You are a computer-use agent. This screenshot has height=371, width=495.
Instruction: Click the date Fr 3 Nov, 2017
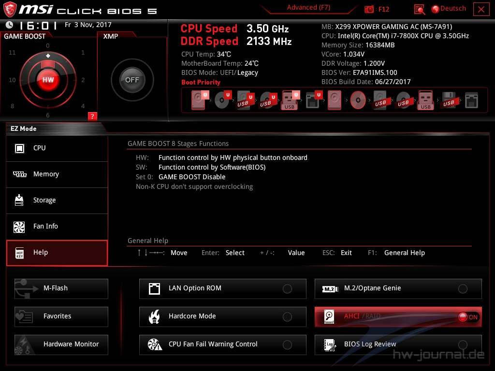[x=88, y=25]
